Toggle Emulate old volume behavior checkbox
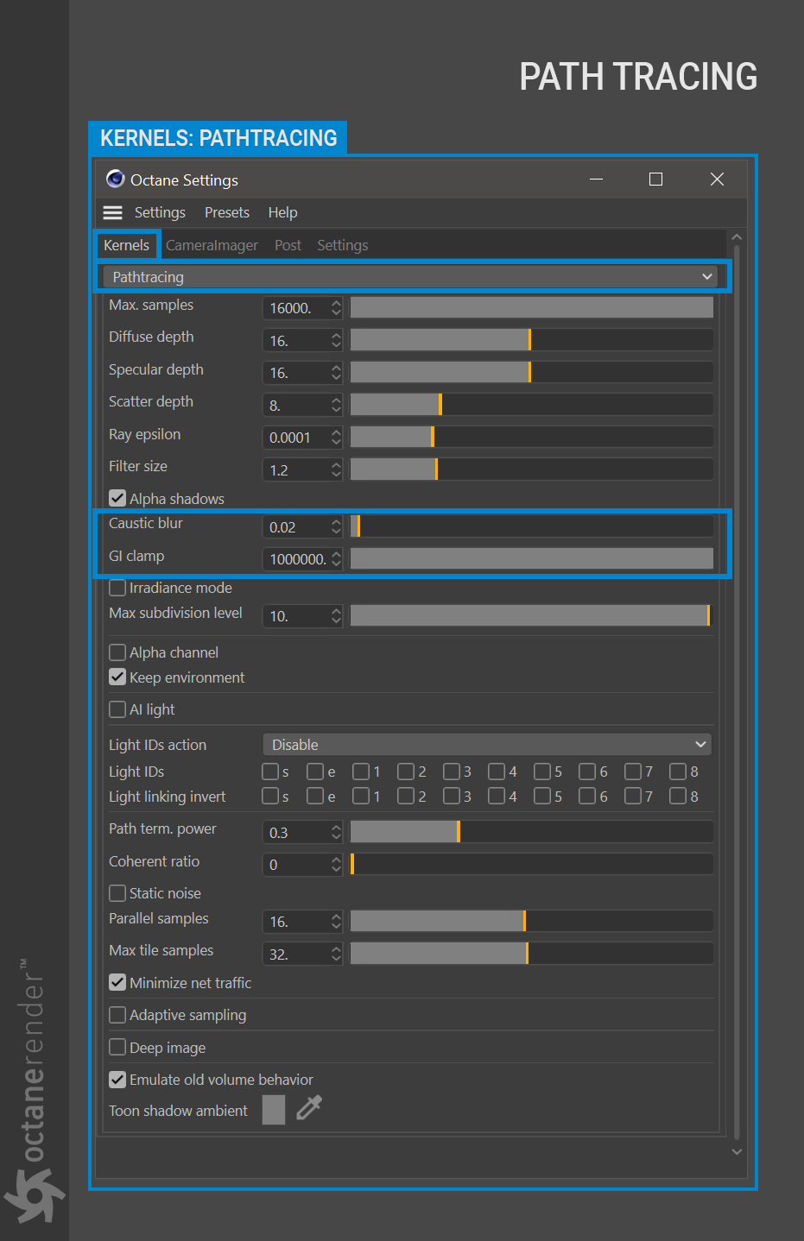This screenshot has height=1241, width=804. point(117,1080)
